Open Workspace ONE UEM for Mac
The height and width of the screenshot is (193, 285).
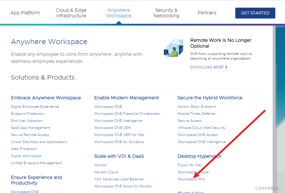119,135
